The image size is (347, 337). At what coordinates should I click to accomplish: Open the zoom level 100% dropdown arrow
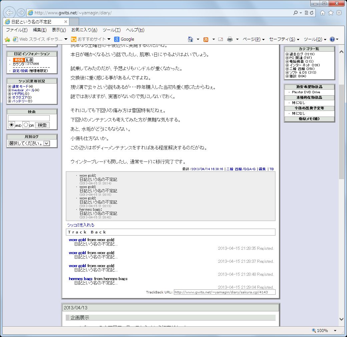tap(335, 331)
